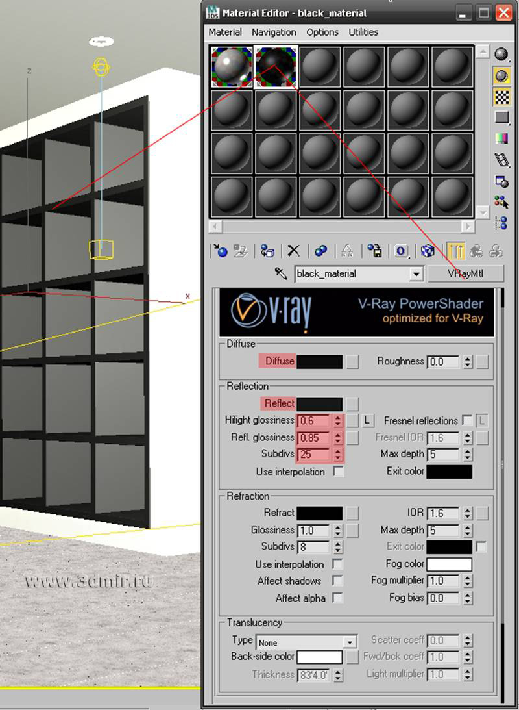Click Go Forward to Sibling icon
This screenshot has width=519, height=710.
click(496, 250)
